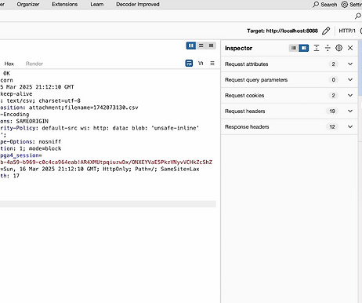Viewport: 362px width, 303px height.
Task: Switch Inspector to list layout
Action: tap(294, 48)
